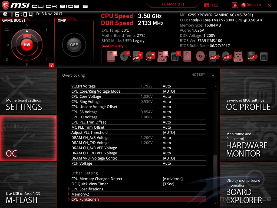Click the Auto field for DRAM CH_A/B Voltage
The width and height of the screenshot is (277, 208).
167,138
